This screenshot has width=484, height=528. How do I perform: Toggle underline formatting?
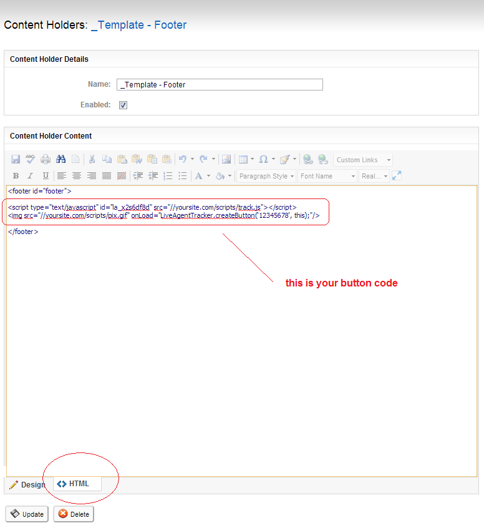tap(46, 176)
